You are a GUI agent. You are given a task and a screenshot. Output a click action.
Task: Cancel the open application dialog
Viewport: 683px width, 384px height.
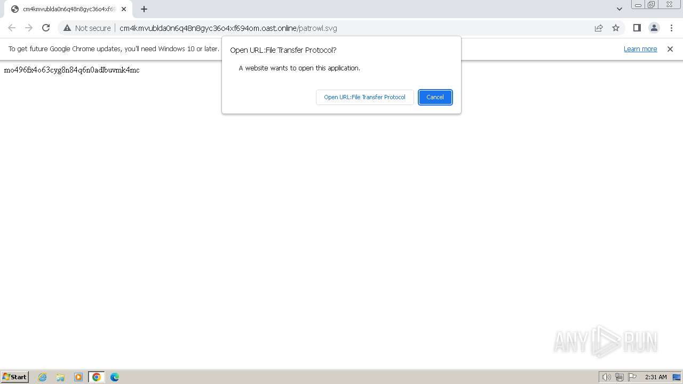click(435, 97)
